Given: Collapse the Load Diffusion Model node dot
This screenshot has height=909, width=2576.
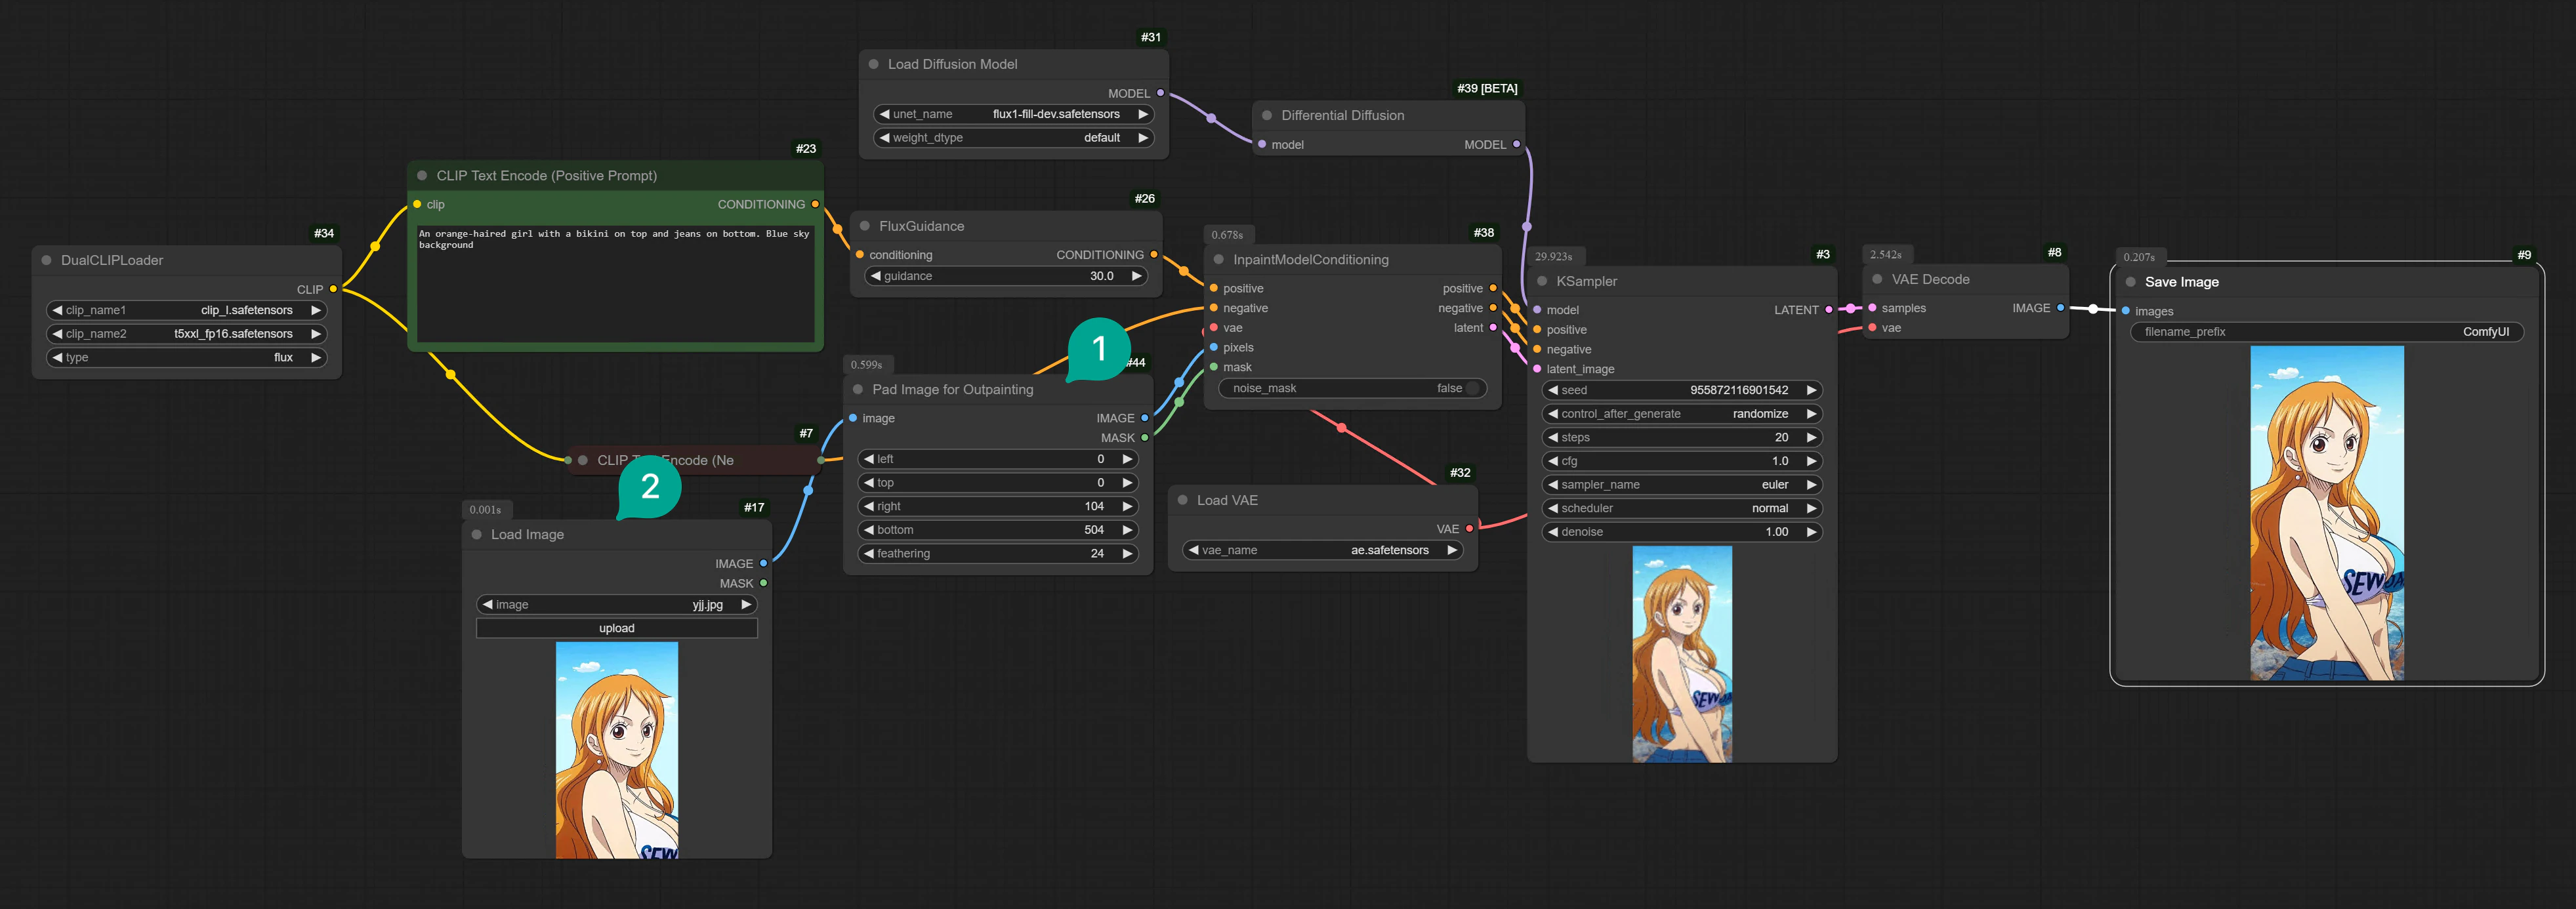Looking at the screenshot, I should [873, 64].
